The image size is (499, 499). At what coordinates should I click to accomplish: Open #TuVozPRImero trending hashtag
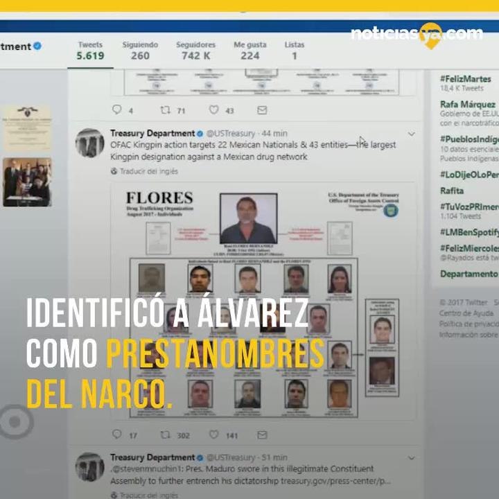click(469, 207)
